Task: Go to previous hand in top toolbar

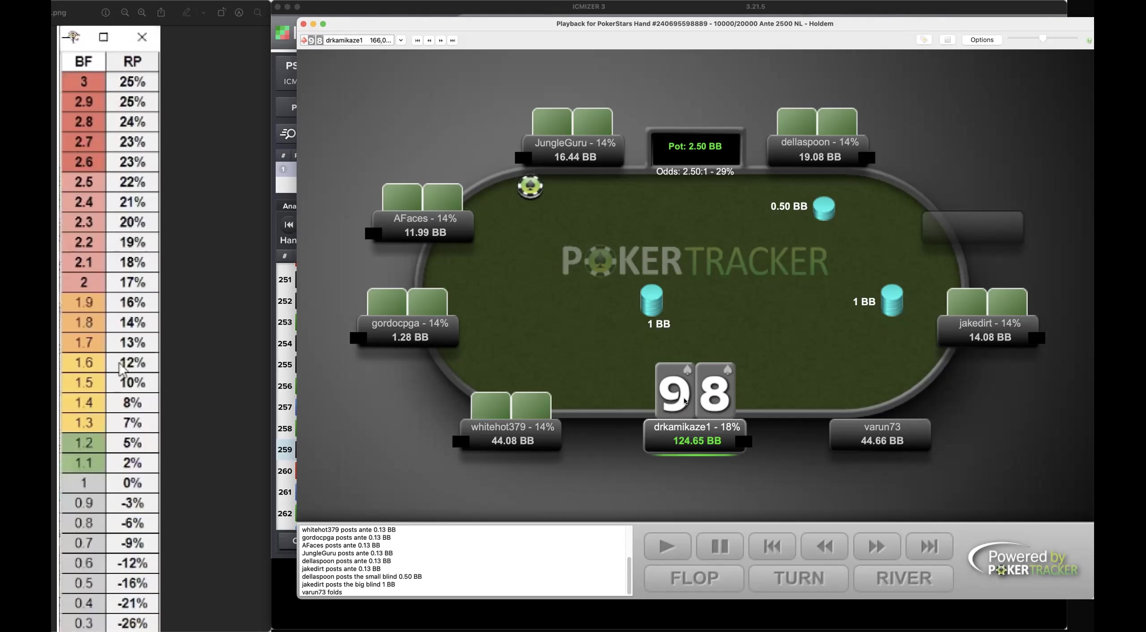Action: (x=429, y=40)
